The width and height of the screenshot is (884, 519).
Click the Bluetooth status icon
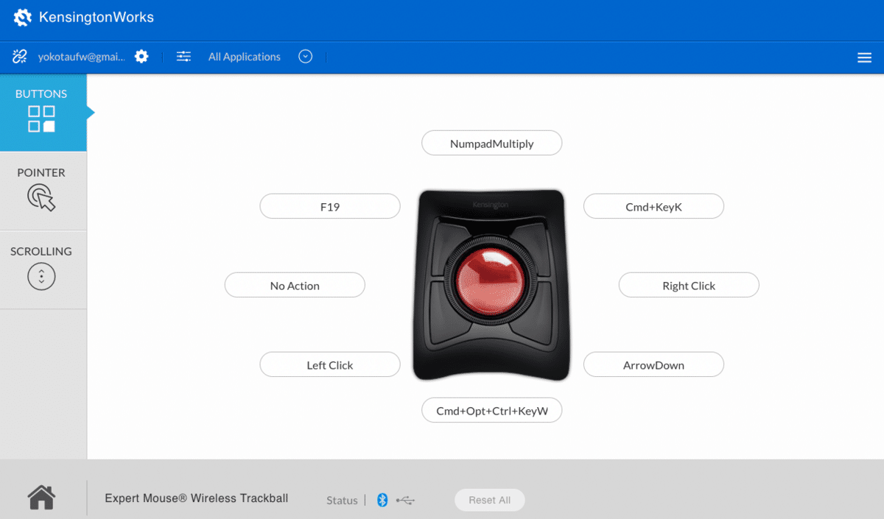pos(382,500)
